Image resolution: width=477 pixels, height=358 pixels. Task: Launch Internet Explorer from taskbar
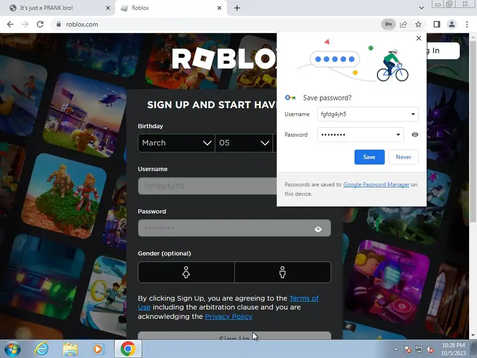pyautogui.click(x=41, y=349)
